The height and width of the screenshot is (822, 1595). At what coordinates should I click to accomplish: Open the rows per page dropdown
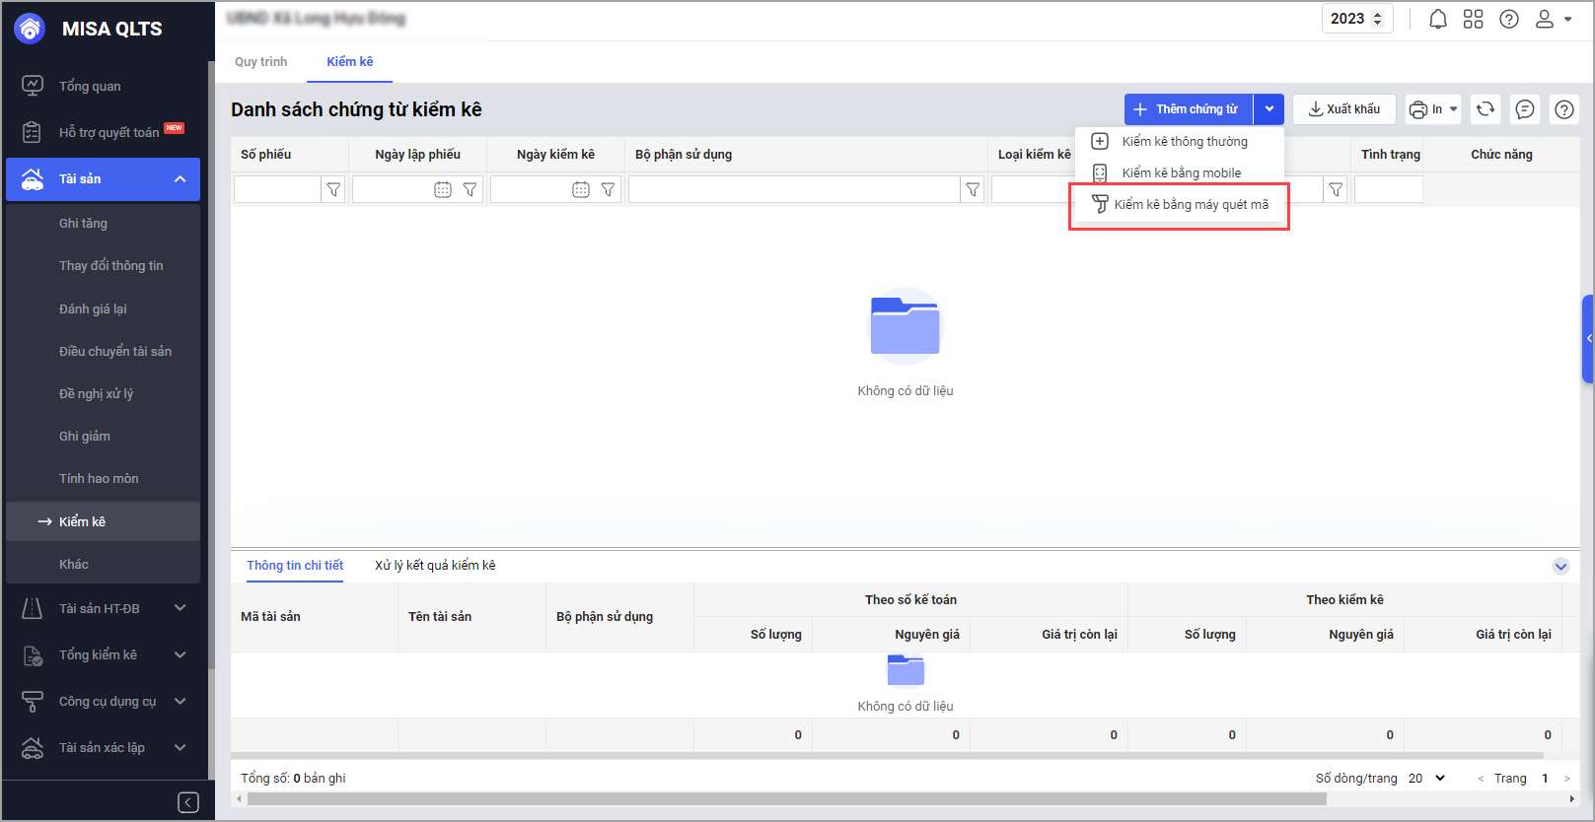pos(1426,779)
